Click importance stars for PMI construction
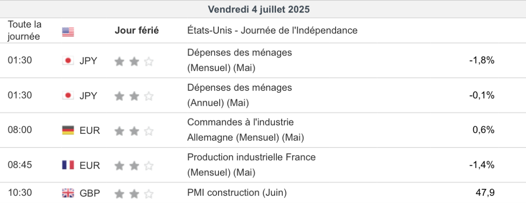Screen dimensions: 526x203 [x=134, y=193]
